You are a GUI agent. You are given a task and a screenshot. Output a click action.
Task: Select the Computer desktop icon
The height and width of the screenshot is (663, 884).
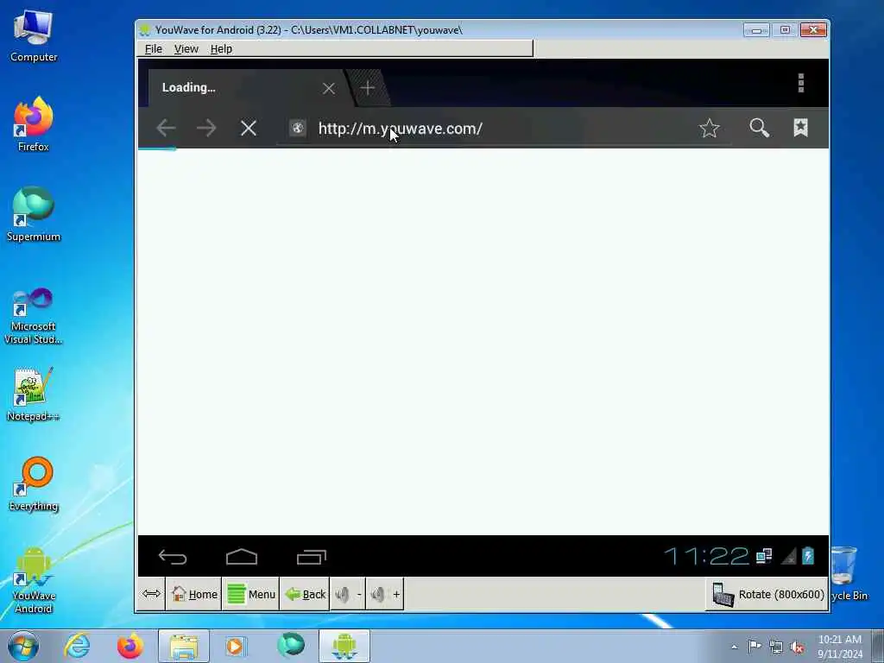[34, 35]
